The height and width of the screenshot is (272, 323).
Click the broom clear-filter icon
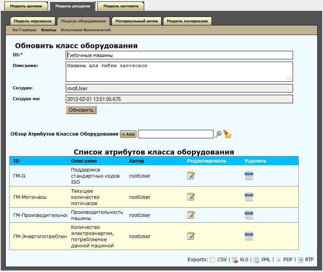click(227, 134)
